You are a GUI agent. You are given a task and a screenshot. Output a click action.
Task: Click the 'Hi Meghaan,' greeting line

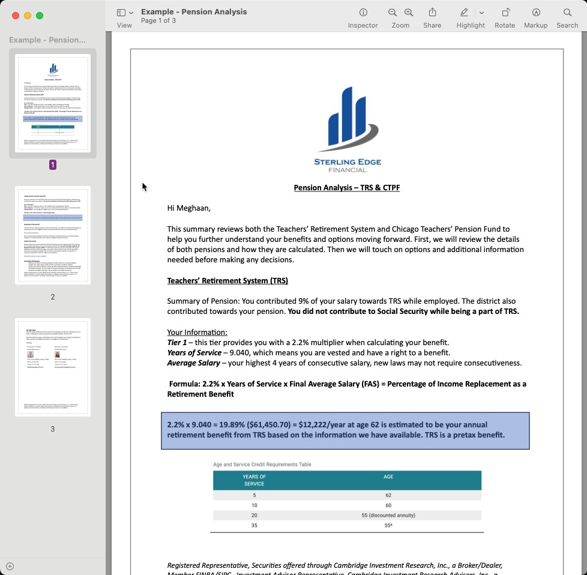click(188, 208)
